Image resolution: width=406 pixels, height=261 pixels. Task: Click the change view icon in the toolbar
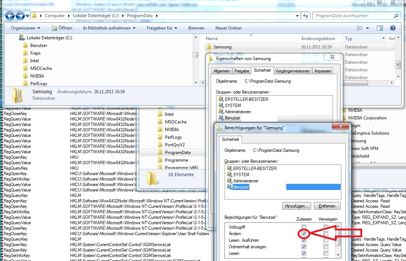point(359,28)
